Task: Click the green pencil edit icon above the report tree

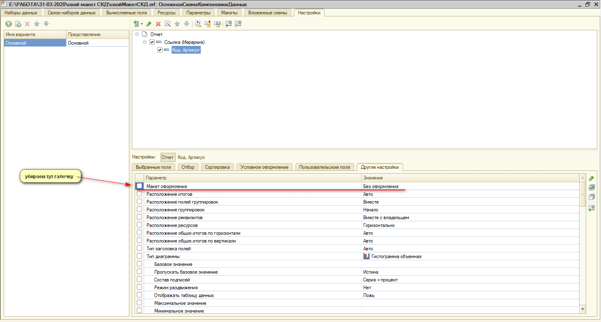Action: pos(149,24)
